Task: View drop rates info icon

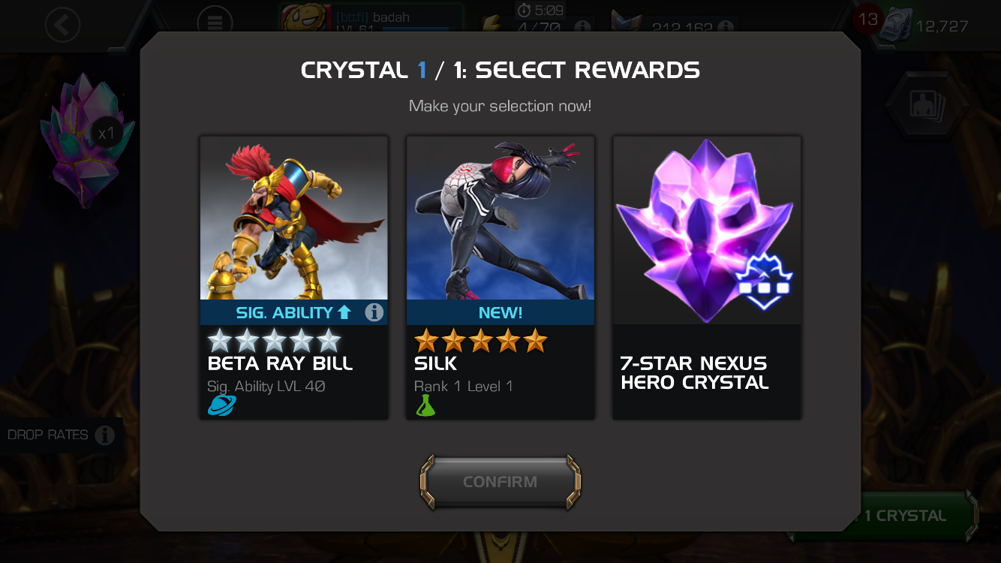Action: click(x=105, y=435)
